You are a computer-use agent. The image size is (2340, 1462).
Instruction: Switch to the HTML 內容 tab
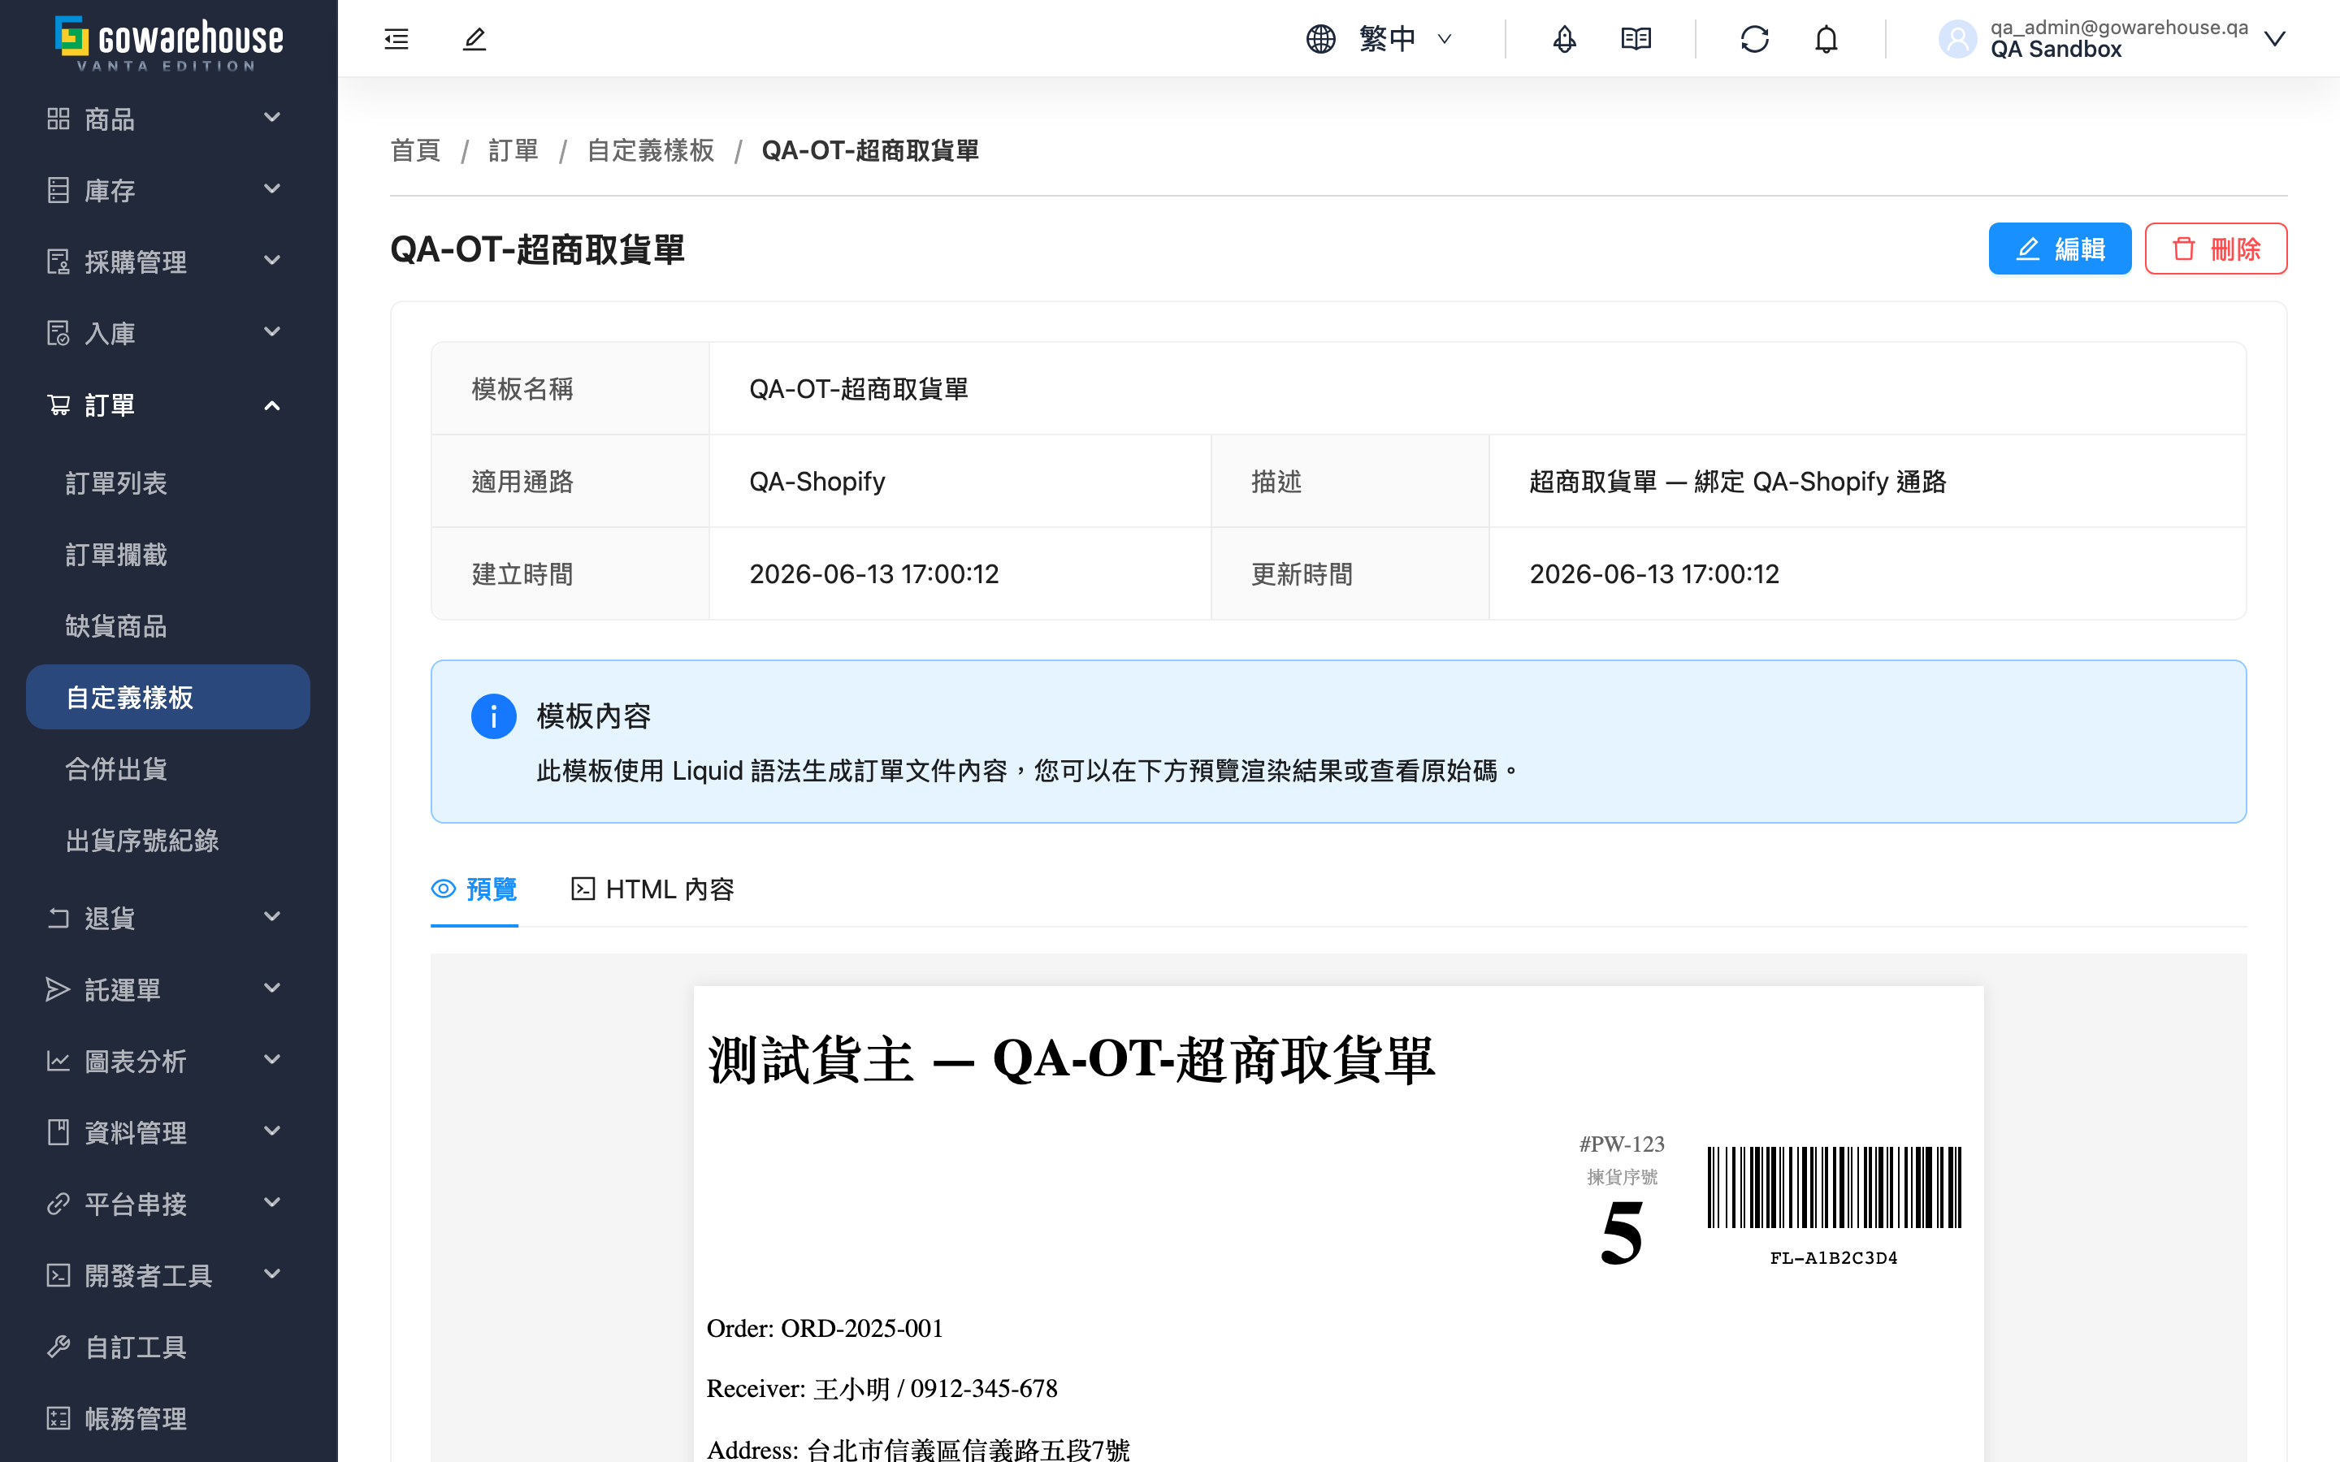coord(652,889)
